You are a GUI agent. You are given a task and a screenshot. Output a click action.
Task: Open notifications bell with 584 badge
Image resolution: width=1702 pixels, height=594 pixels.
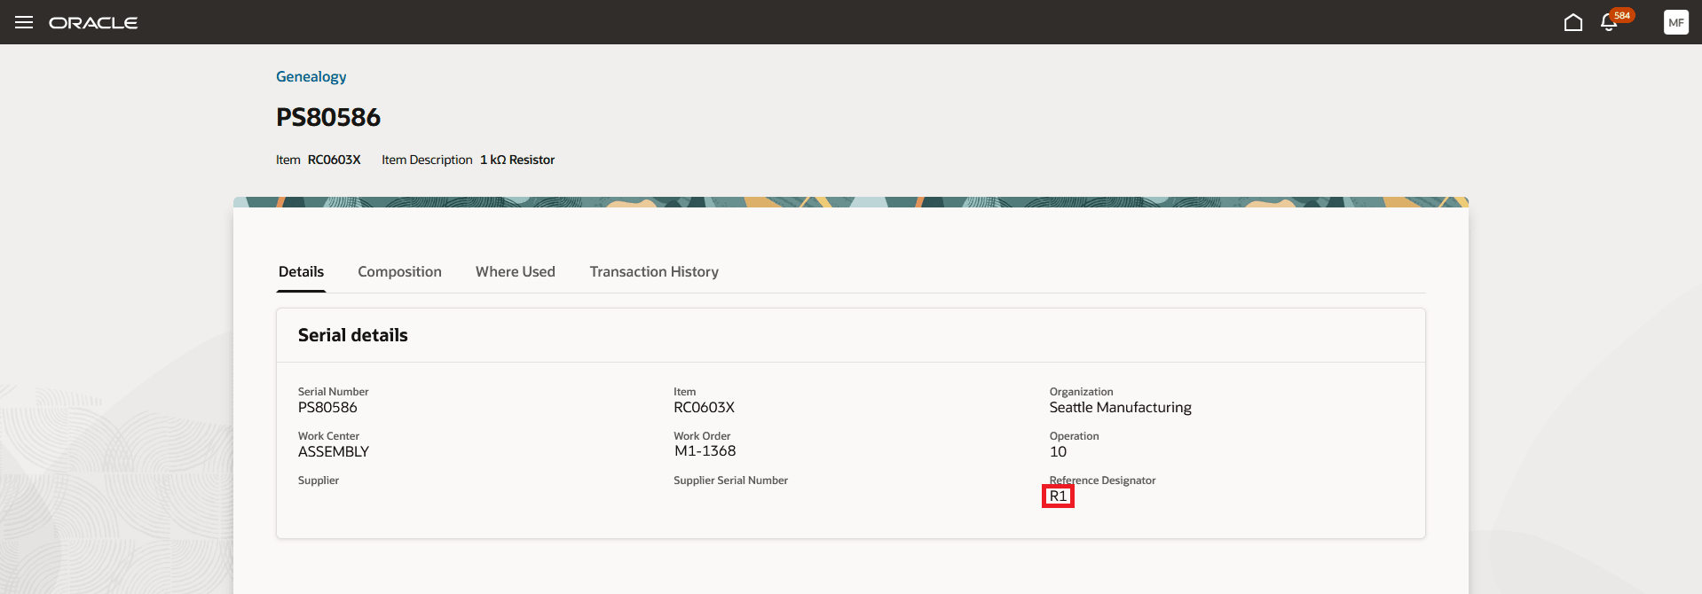[1609, 22]
